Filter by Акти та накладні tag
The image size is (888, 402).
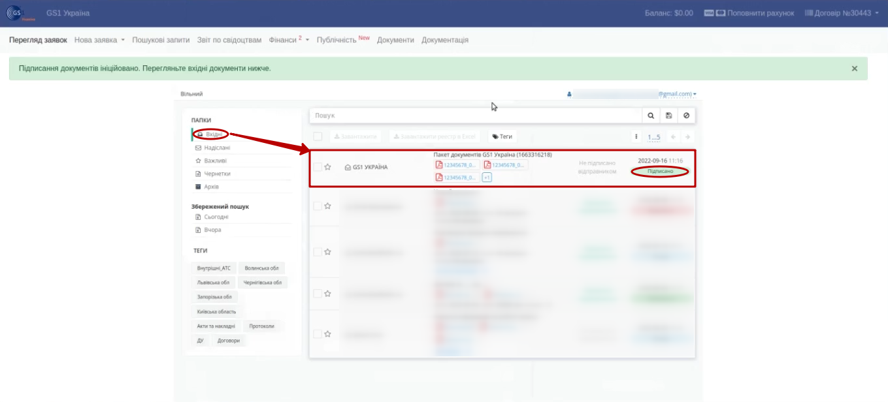point(216,326)
